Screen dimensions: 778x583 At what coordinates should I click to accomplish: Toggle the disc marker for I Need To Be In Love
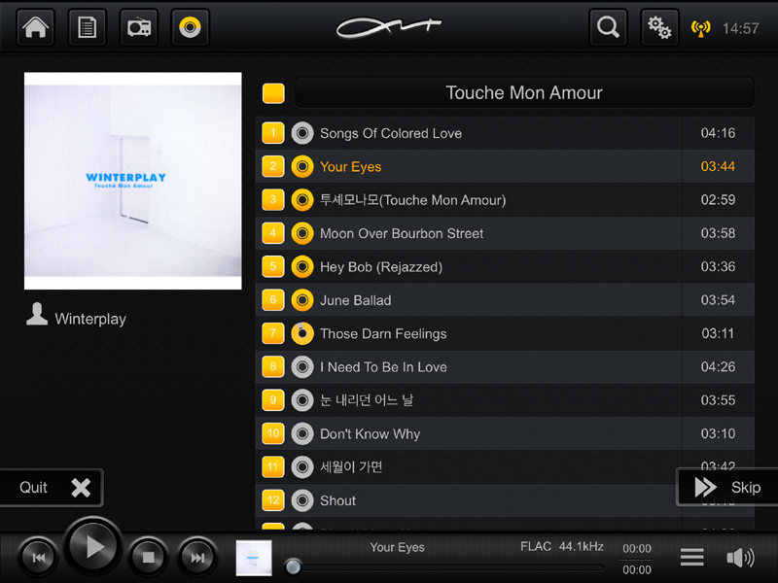pos(302,366)
